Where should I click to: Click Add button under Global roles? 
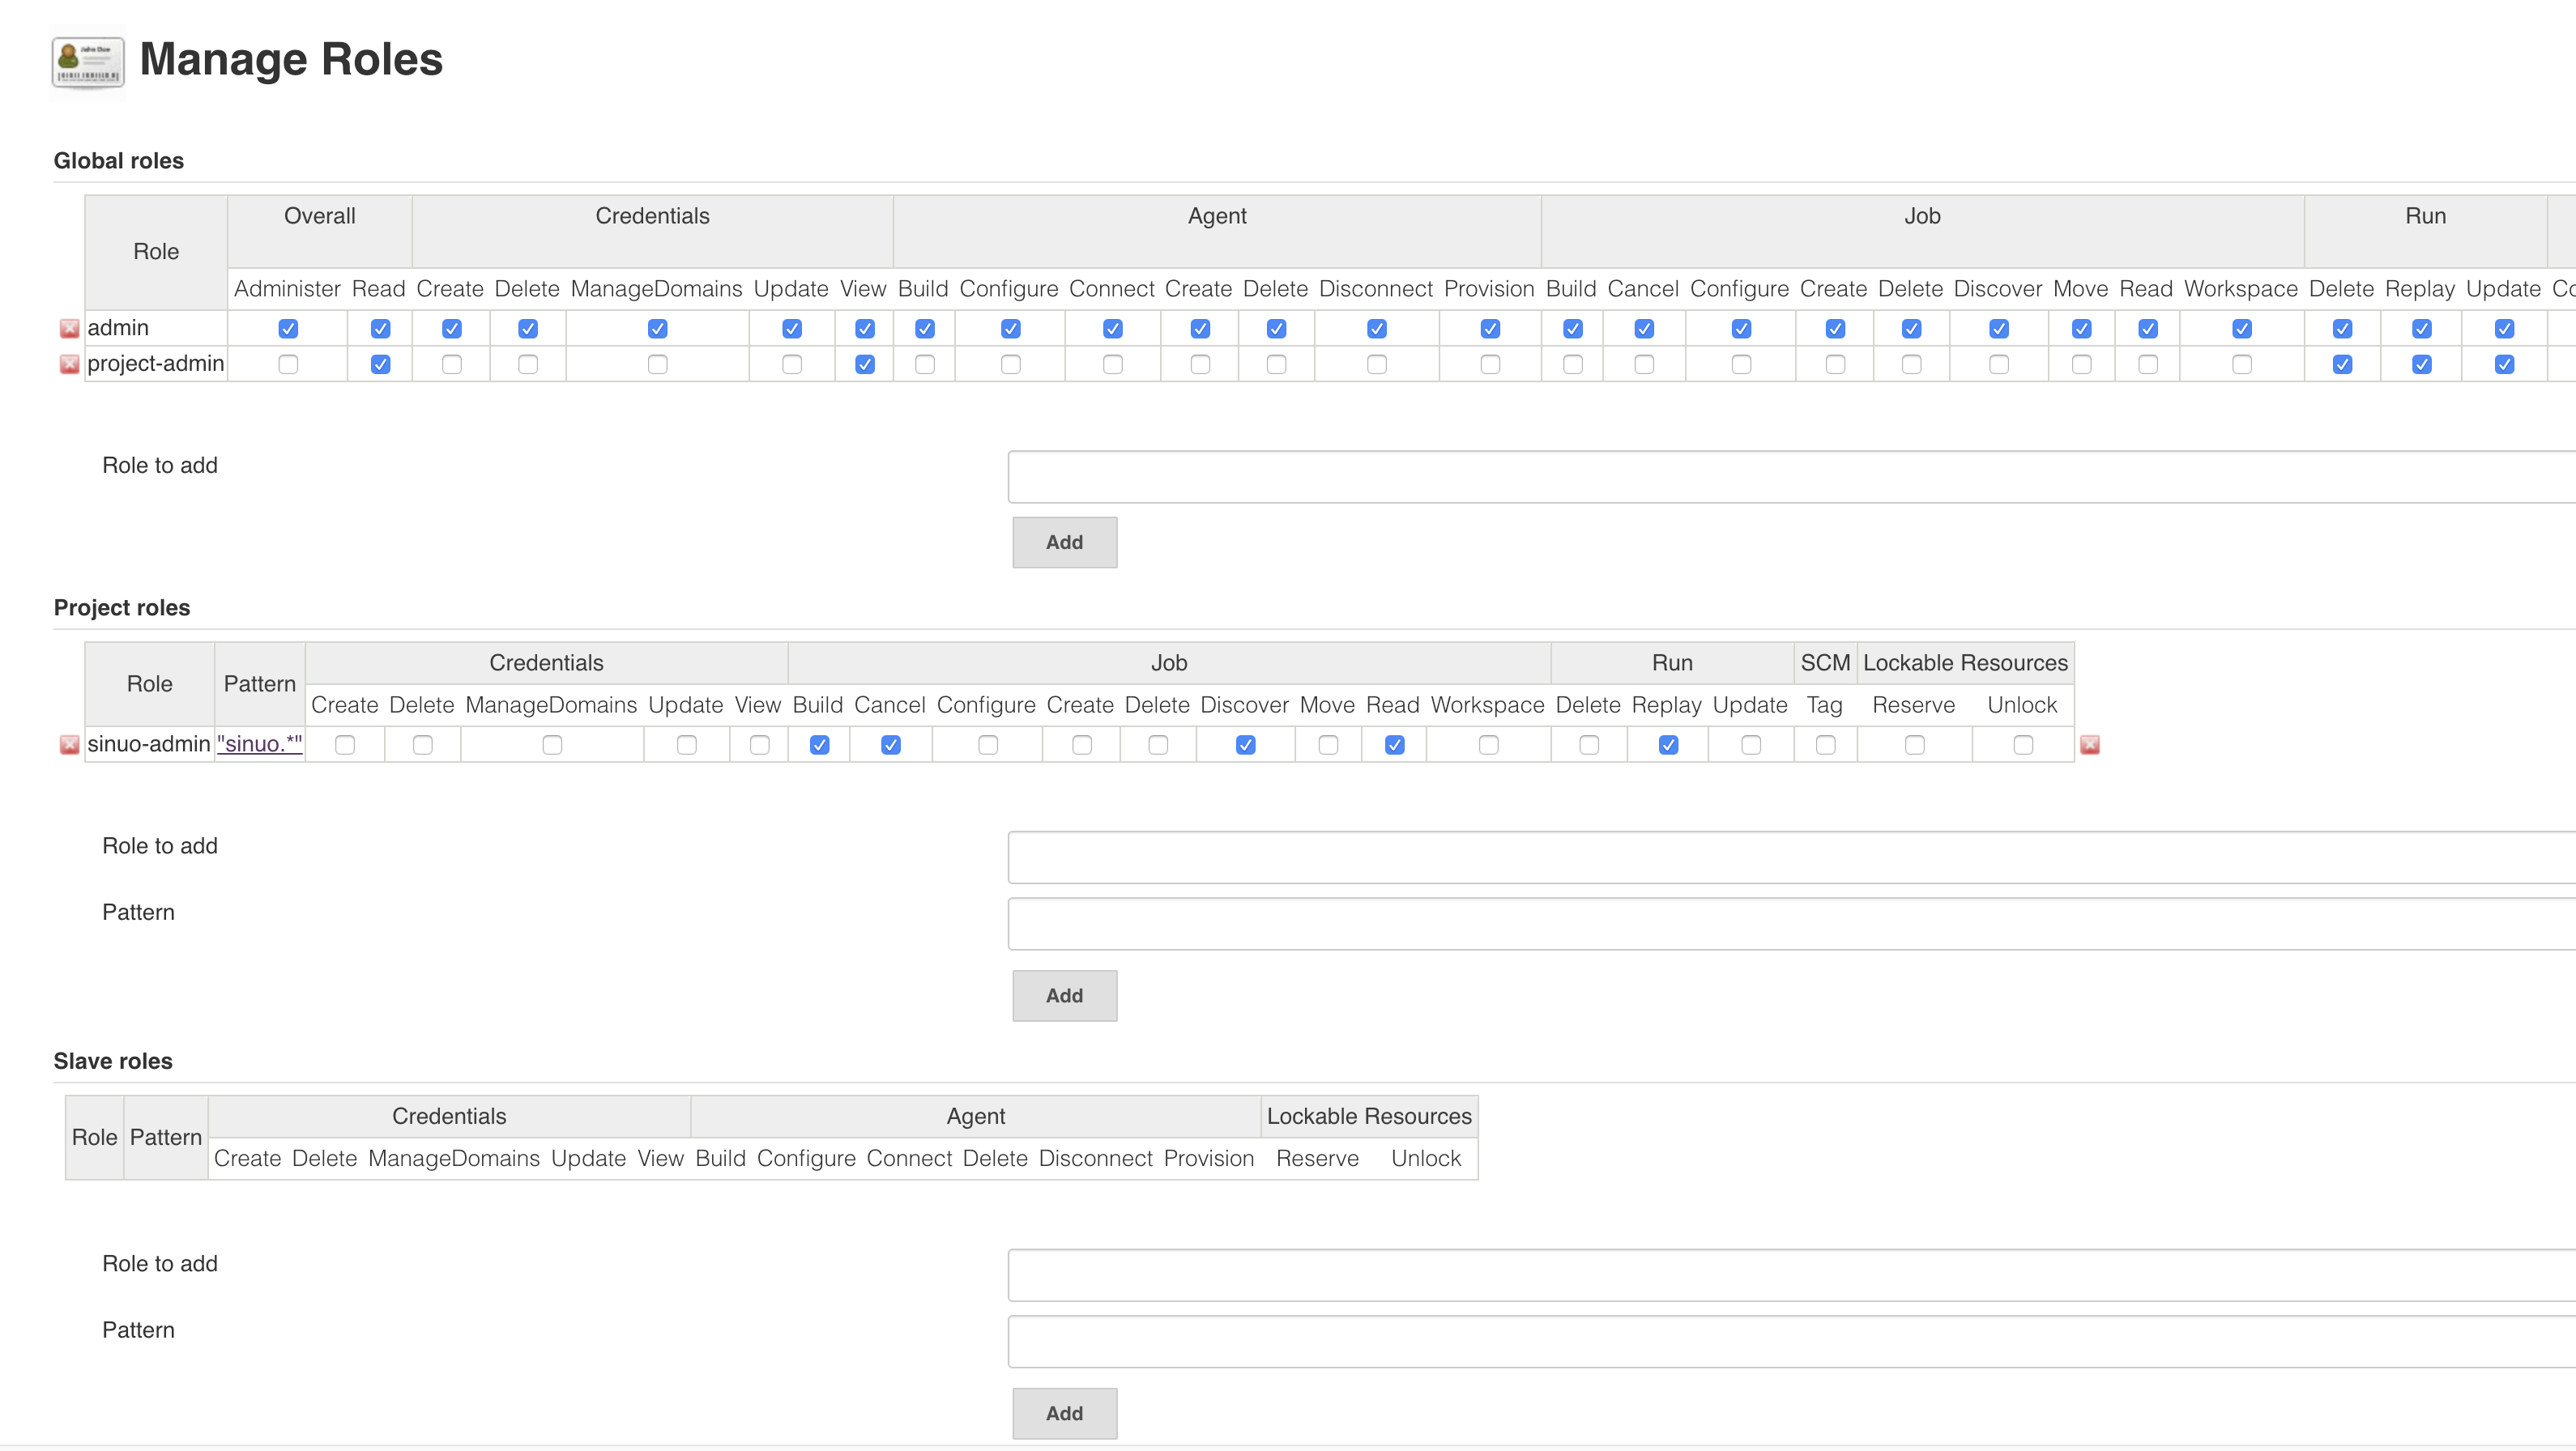[x=1064, y=543]
